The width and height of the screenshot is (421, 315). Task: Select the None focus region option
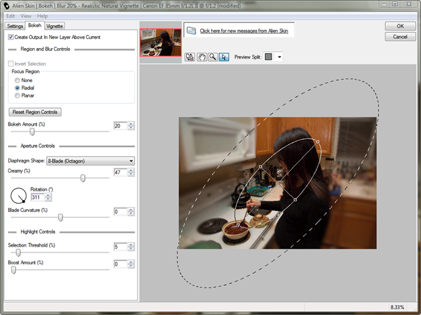(x=18, y=80)
